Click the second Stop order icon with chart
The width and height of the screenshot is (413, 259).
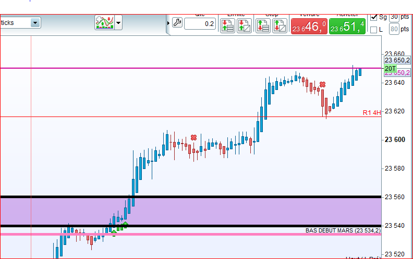pyautogui.click(x=280, y=25)
